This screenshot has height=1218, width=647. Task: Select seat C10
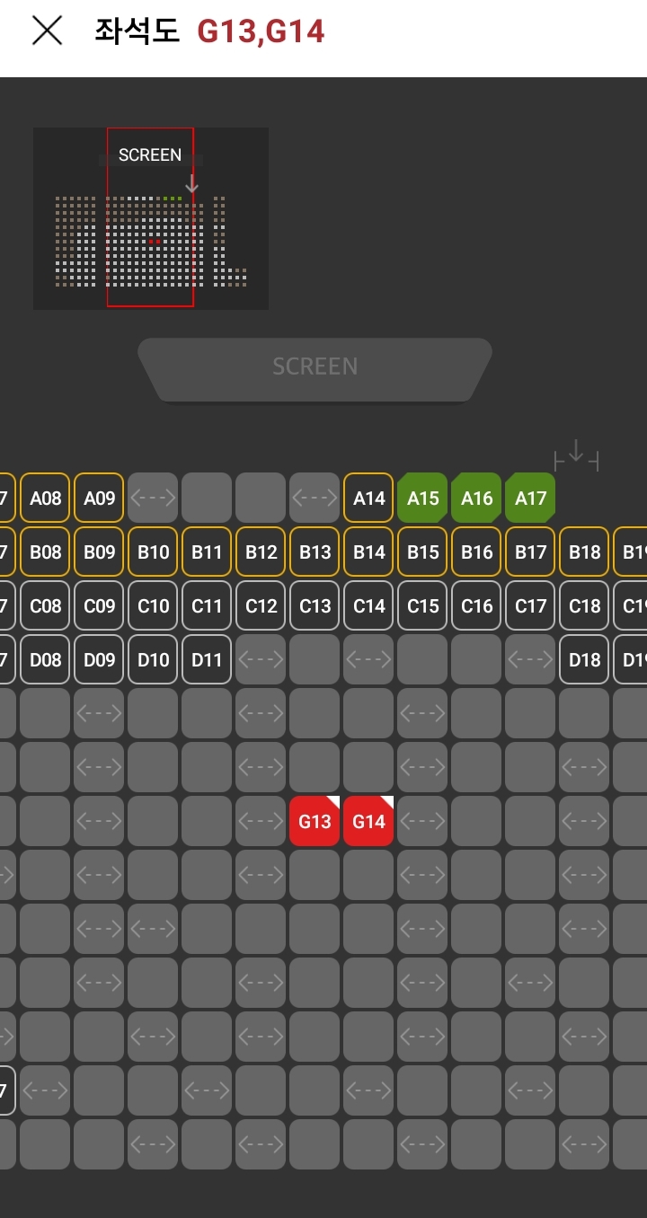click(x=153, y=605)
